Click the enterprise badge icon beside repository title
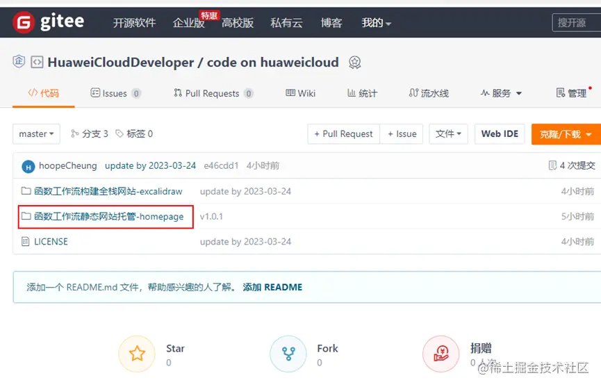The height and width of the screenshot is (387, 601). 19,61
